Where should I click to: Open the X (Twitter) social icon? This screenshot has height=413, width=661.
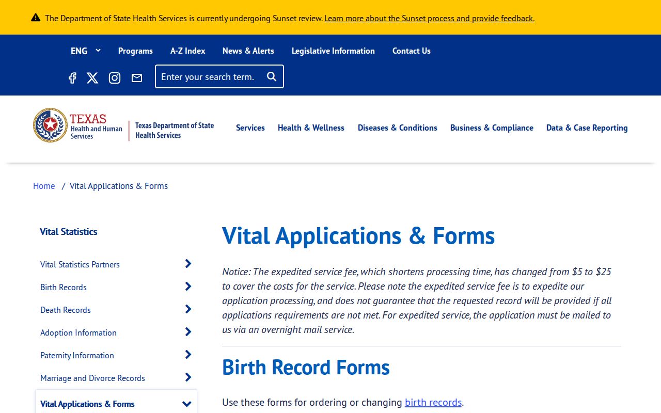tap(92, 78)
